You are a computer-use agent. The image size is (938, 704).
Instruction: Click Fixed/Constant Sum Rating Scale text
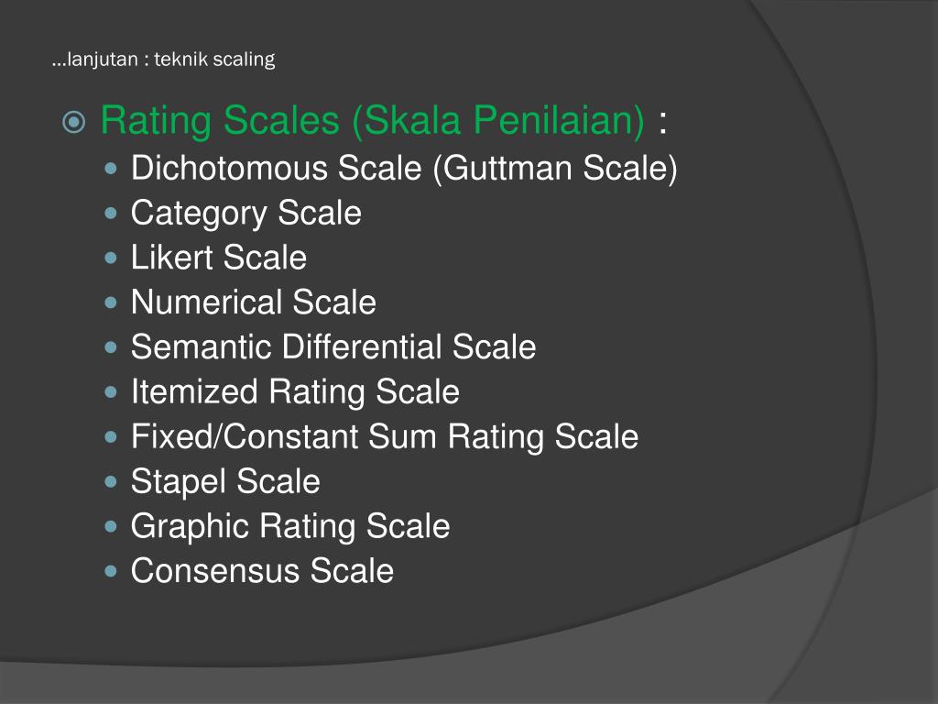coord(385,436)
